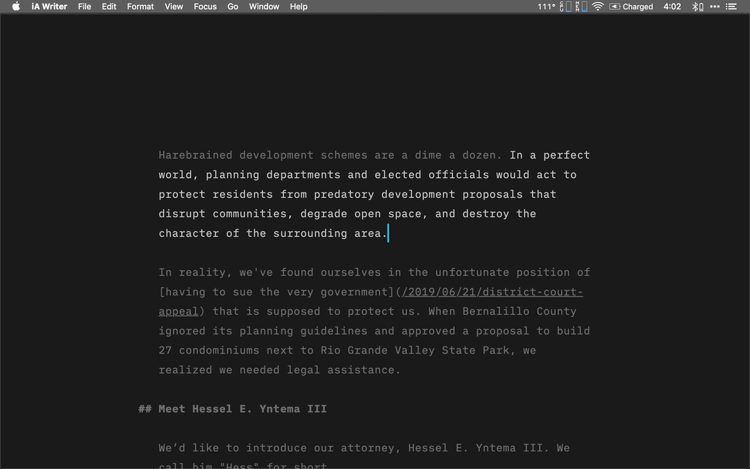Viewport: 750px width, 469px height.
Task: Click the MEM memory meter icon
Action: click(x=582, y=6)
